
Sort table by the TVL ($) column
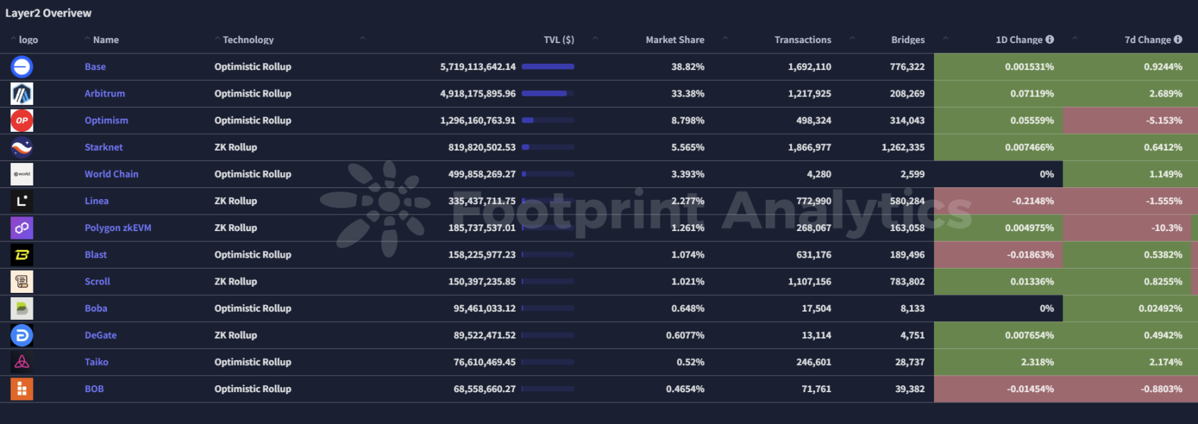click(x=559, y=40)
